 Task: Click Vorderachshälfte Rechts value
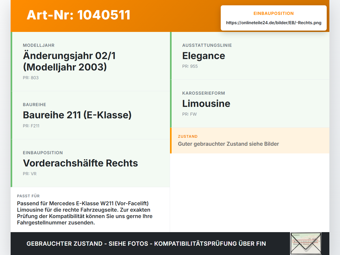80,163
